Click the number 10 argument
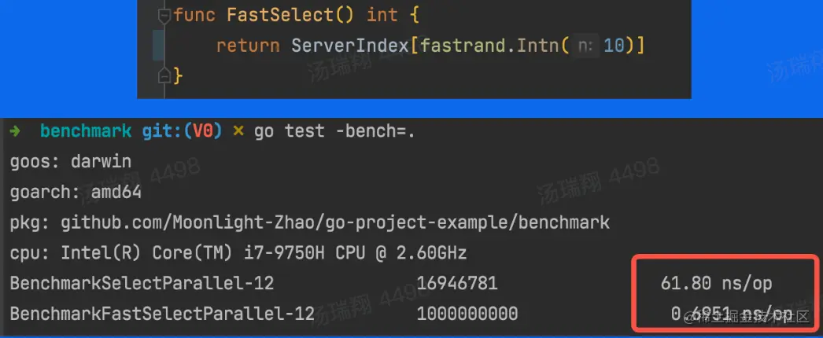The height and width of the screenshot is (338, 823). click(x=614, y=46)
